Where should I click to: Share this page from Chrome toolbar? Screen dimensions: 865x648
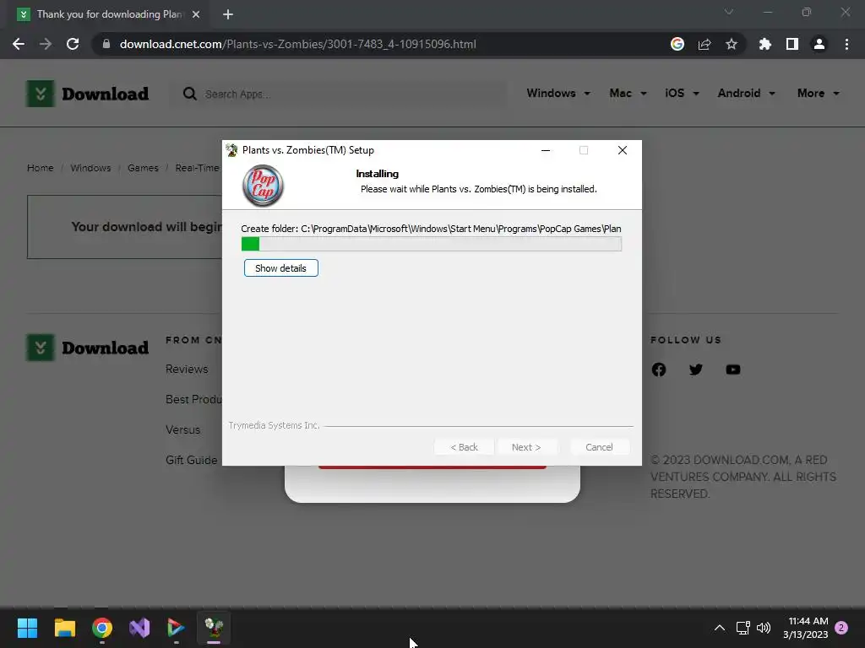[705, 44]
